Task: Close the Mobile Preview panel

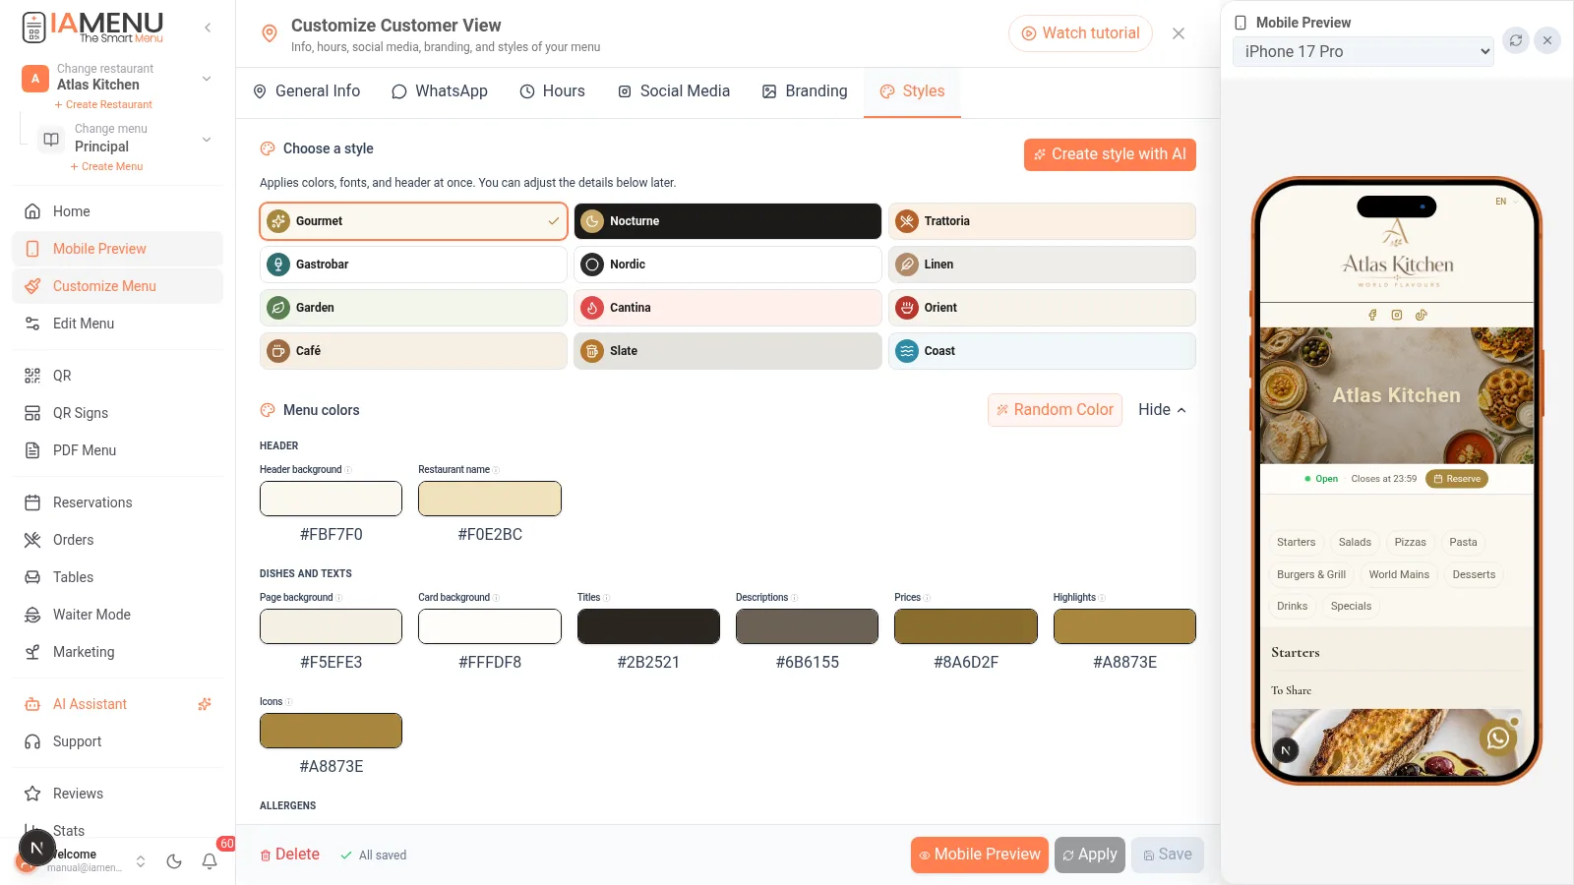Action: [1547, 40]
